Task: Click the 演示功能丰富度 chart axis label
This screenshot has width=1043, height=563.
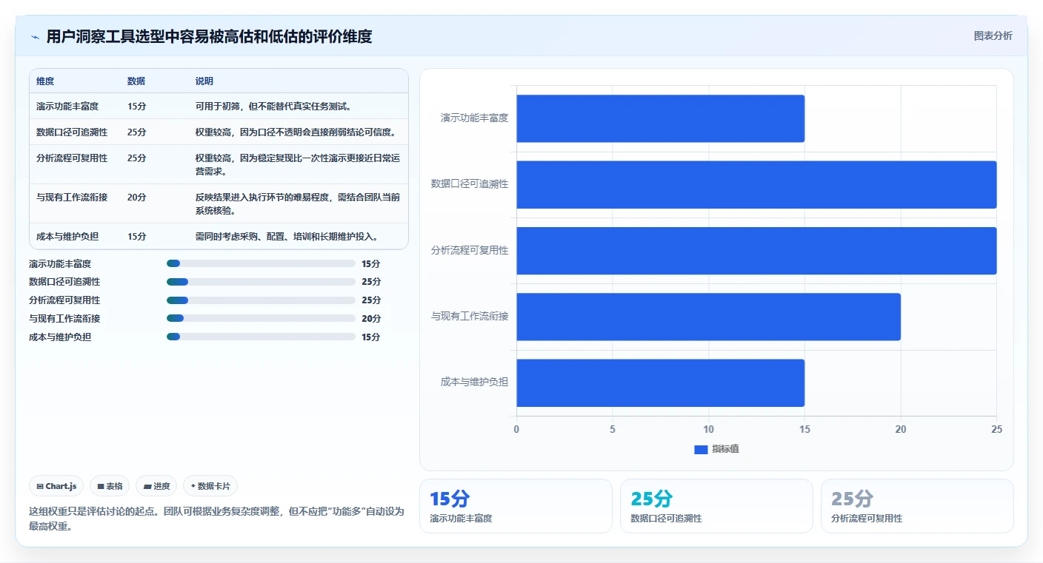Action: (474, 118)
